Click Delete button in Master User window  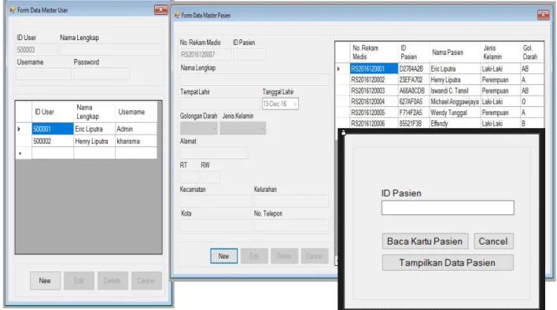113,281
